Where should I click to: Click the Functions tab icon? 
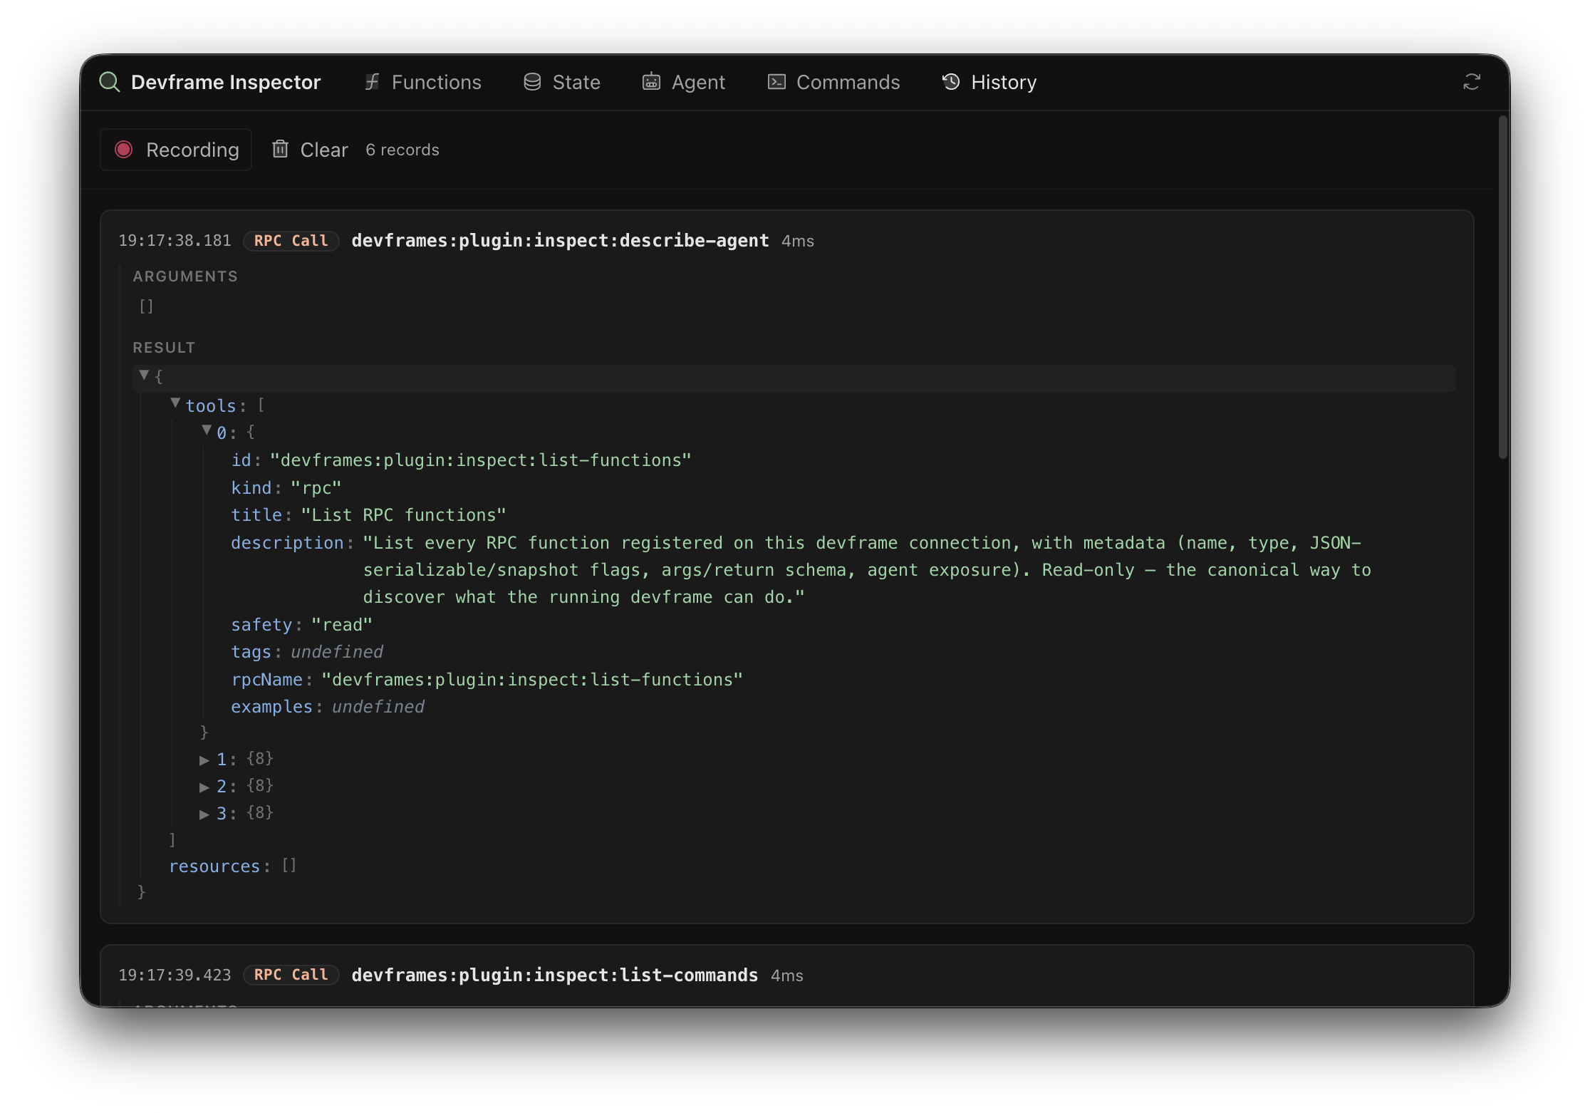372,82
